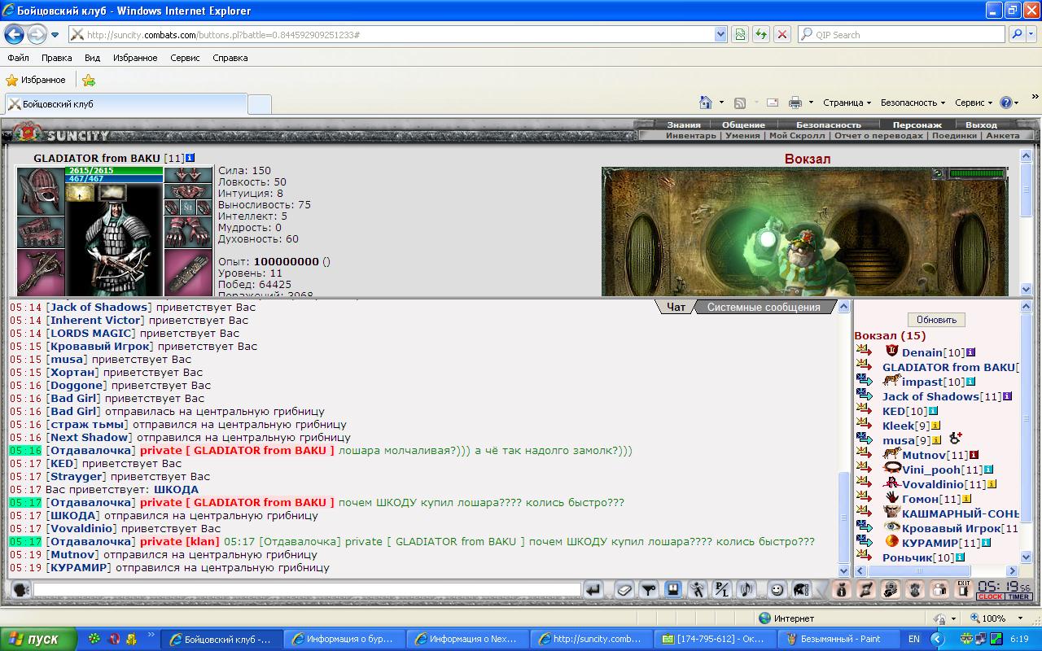Open the Правка menu
The width and height of the screenshot is (1042, 651).
(56, 58)
